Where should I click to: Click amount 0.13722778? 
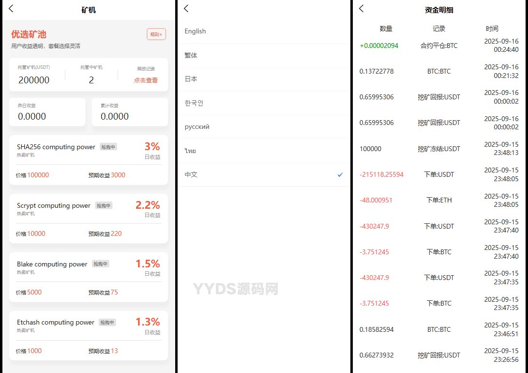pos(377,71)
